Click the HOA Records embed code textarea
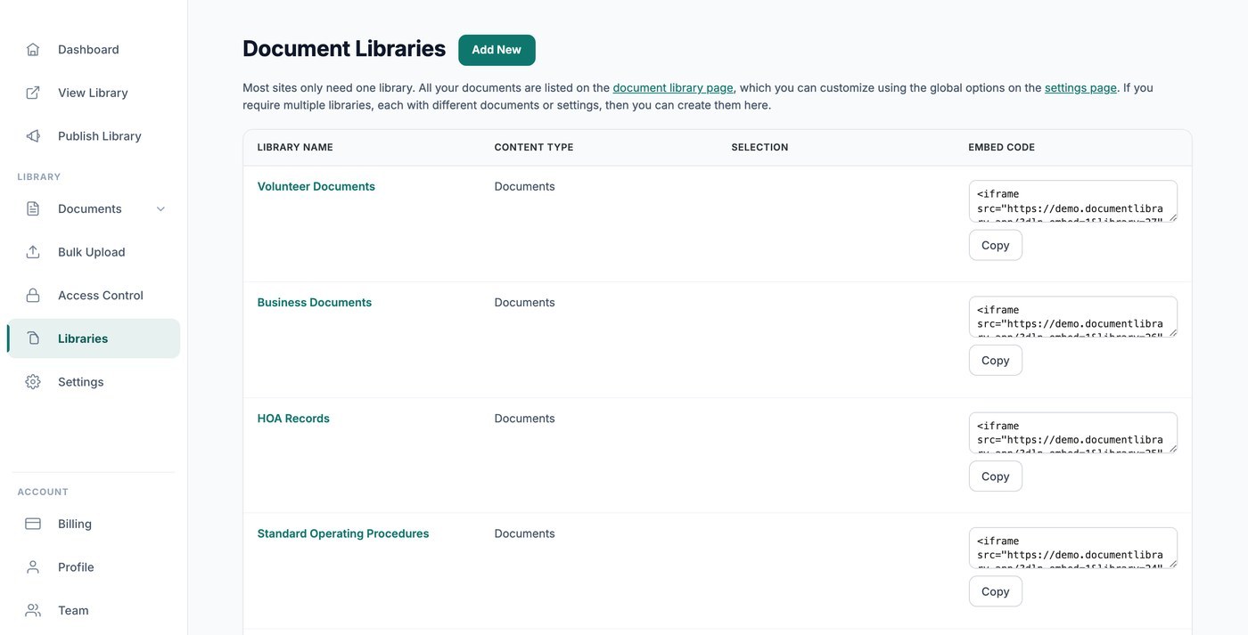Image resolution: width=1248 pixels, height=635 pixels. click(1072, 433)
